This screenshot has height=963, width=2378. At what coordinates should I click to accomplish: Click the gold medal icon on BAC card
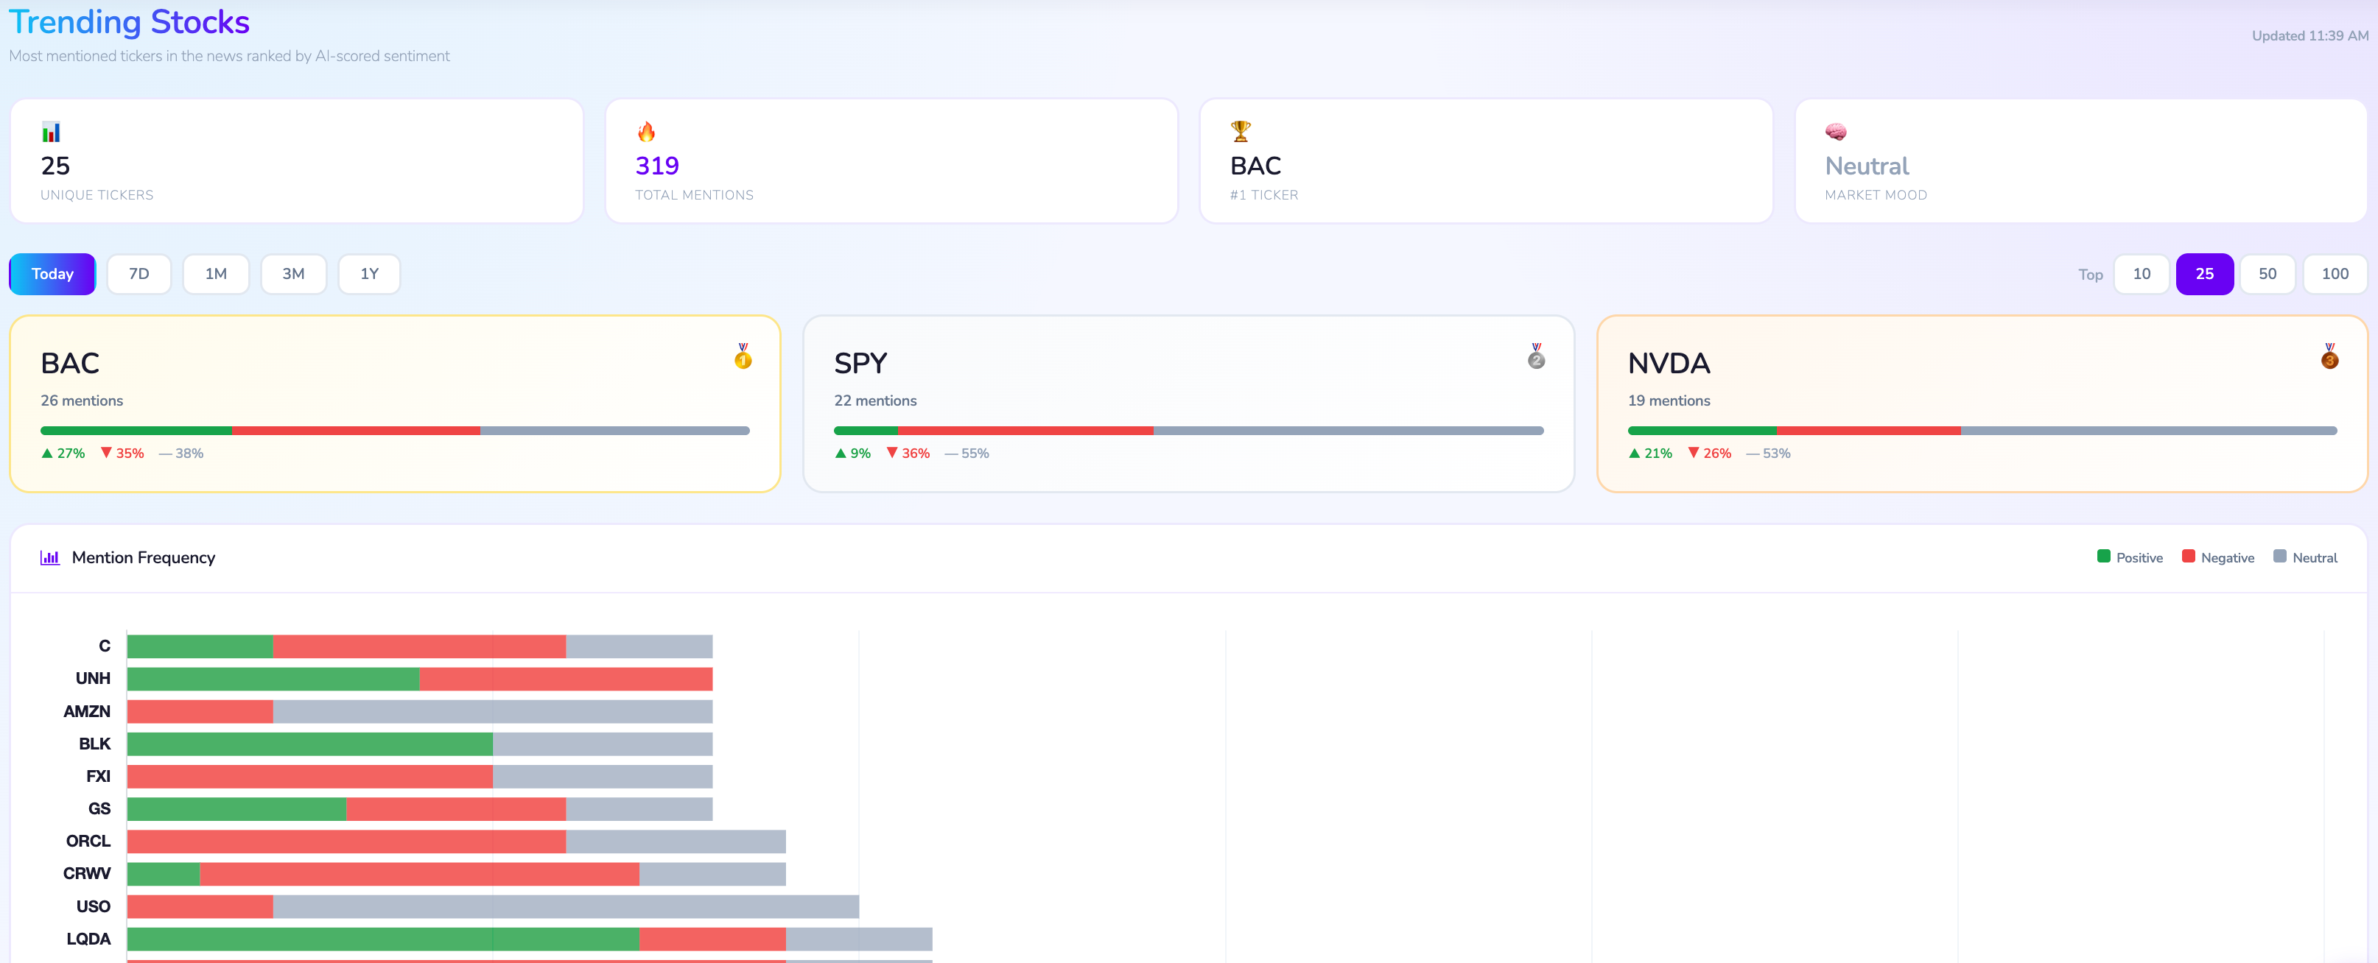[x=742, y=356]
